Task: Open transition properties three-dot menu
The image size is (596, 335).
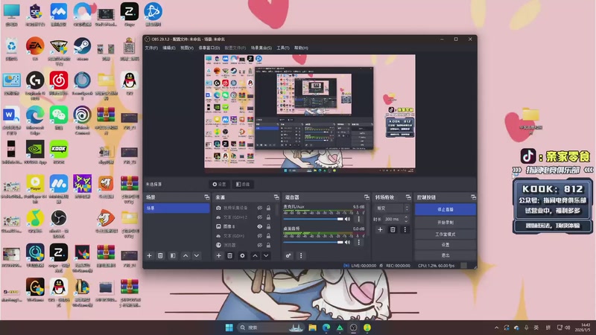Action: click(405, 229)
